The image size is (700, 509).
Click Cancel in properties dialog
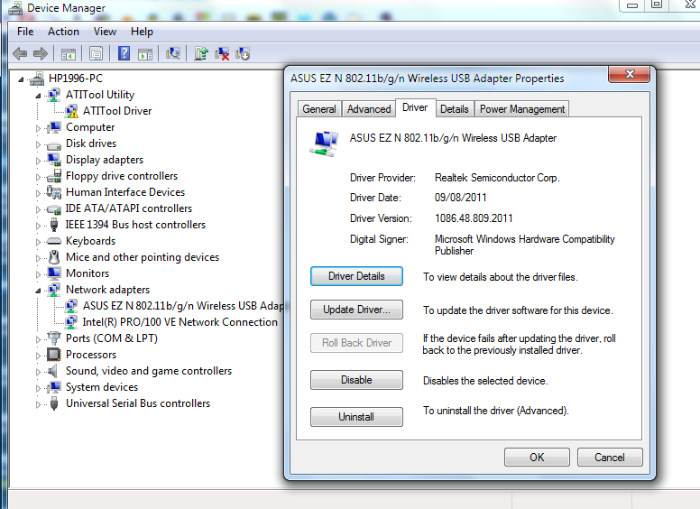coord(610,458)
